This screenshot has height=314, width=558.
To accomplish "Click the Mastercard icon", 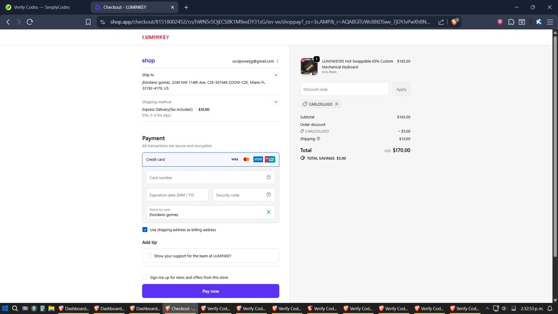I will 246,159.
